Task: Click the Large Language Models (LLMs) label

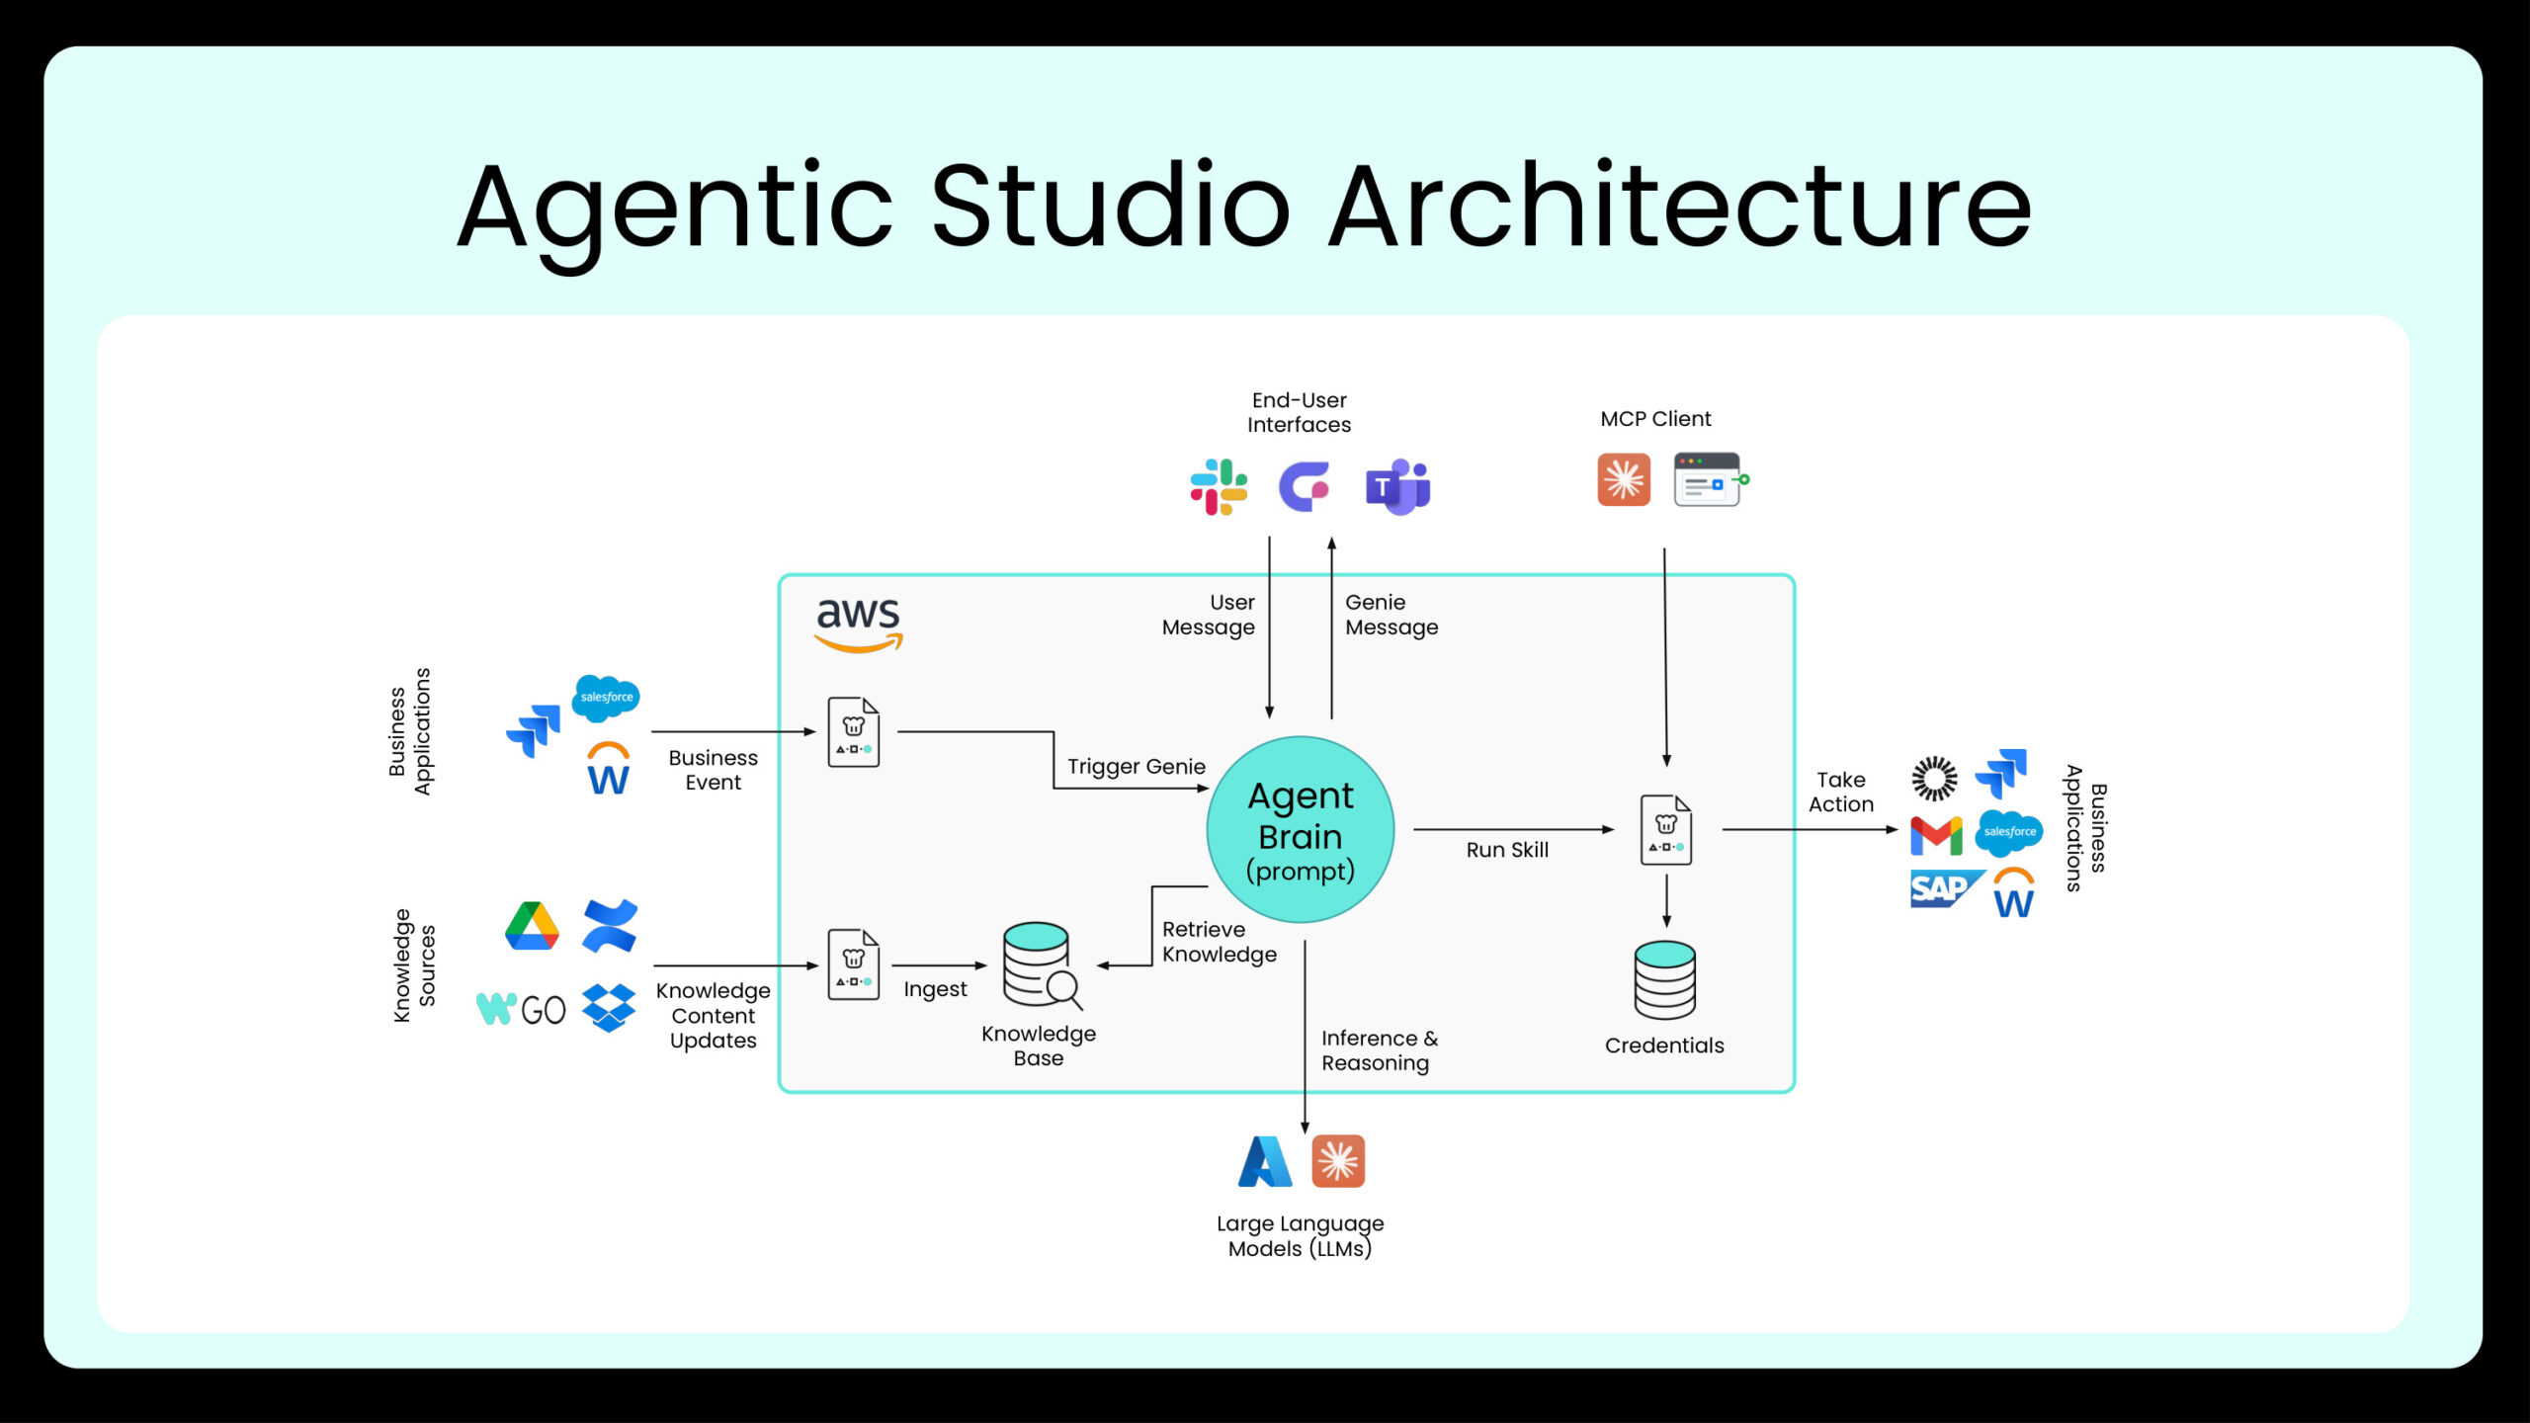Action: (x=1300, y=1236)
